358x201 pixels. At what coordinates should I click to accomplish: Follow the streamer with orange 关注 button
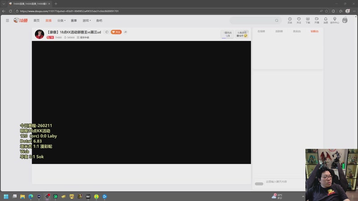pos(116,32)
